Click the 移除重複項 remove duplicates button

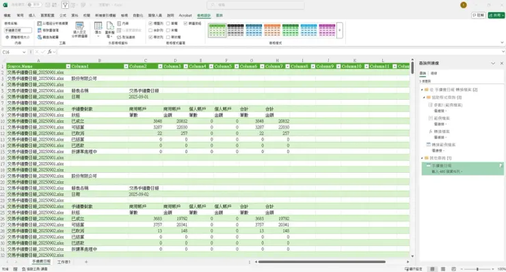(48, 30)
